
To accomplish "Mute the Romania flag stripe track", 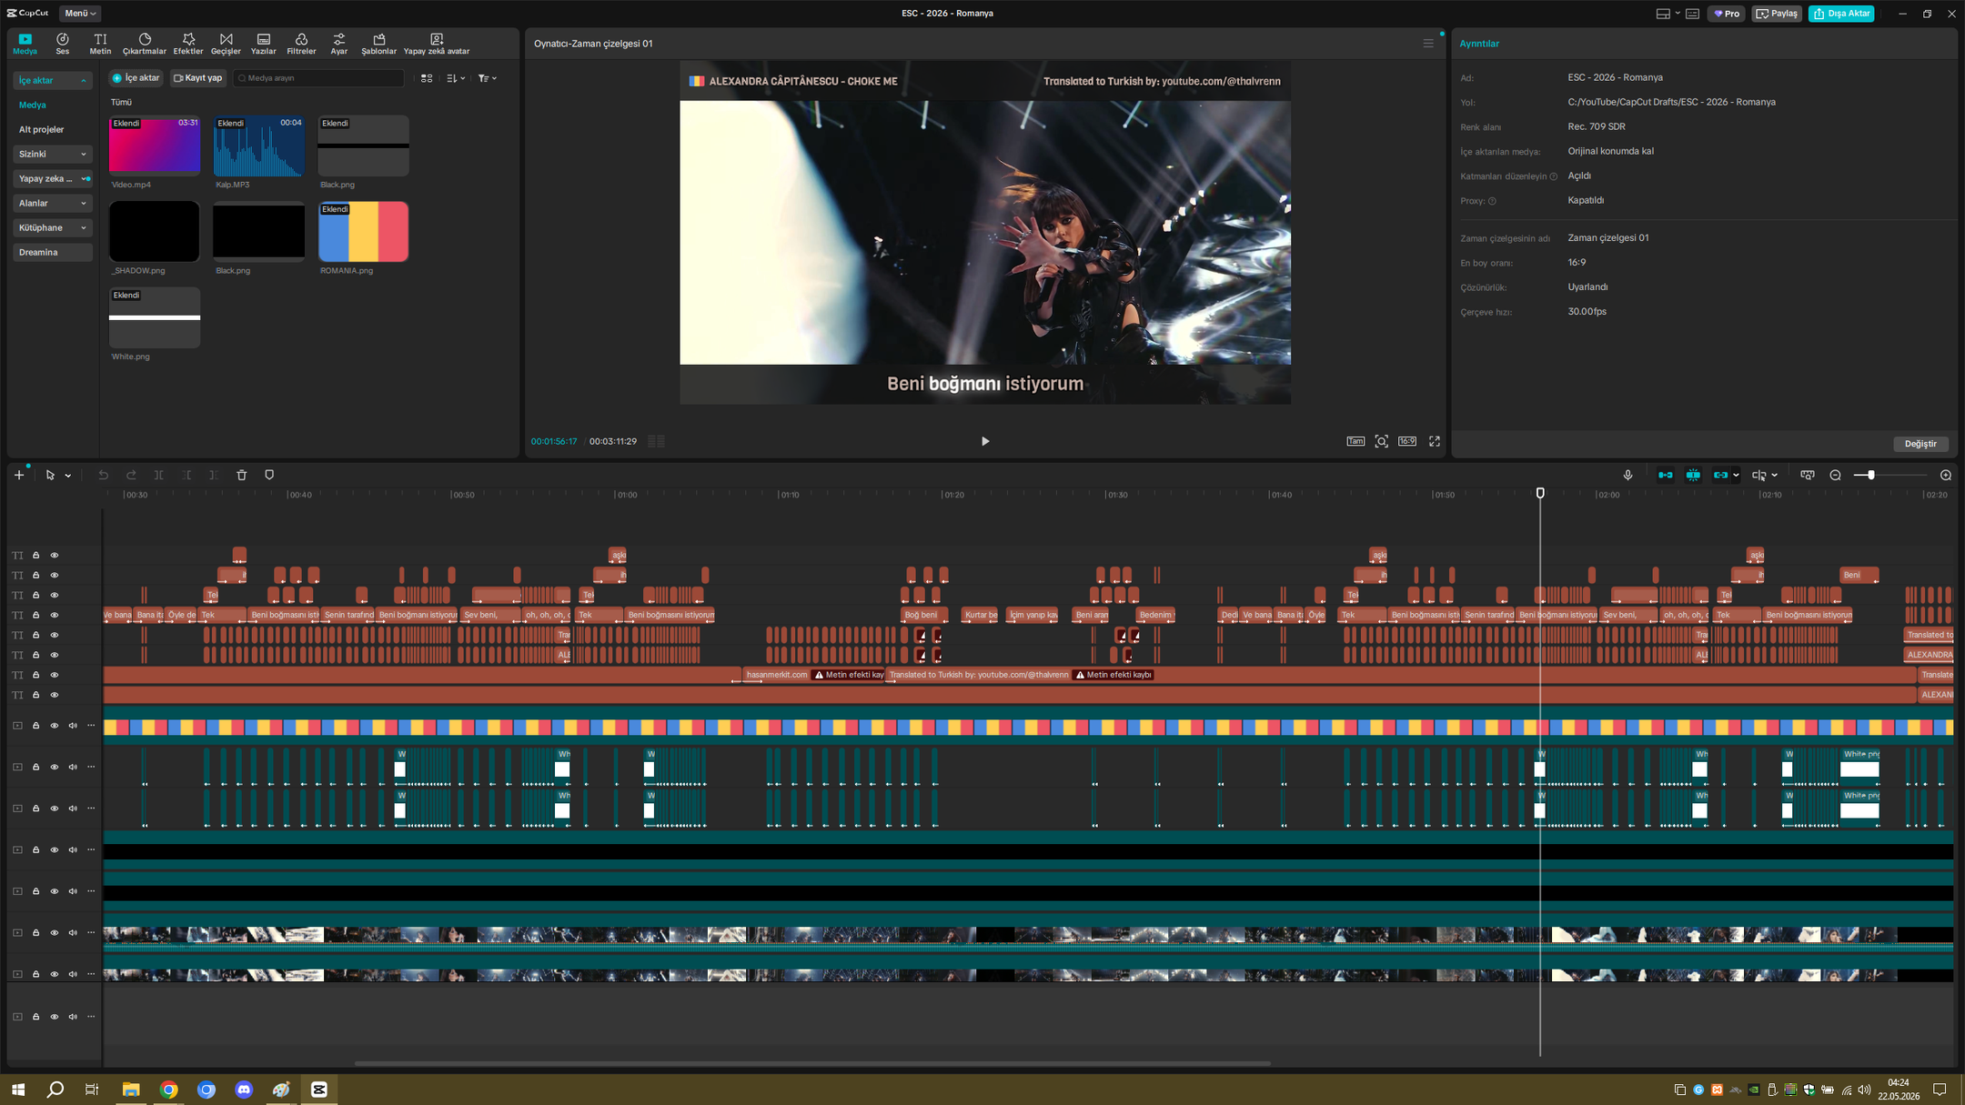I will (73, 726).
